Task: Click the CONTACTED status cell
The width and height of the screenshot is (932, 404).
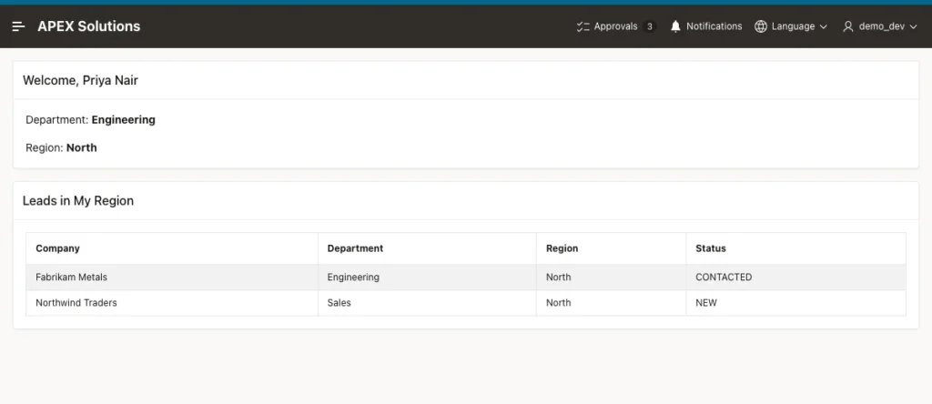Action: 795,278
